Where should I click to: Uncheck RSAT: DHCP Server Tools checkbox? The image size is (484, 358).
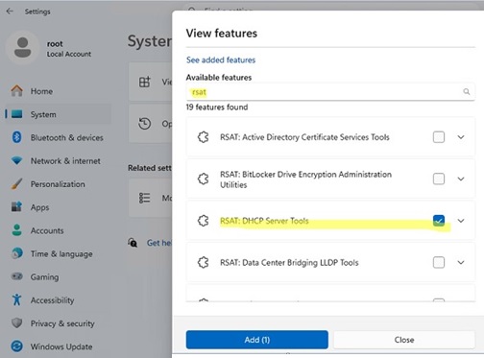click(x=439, y=221)
